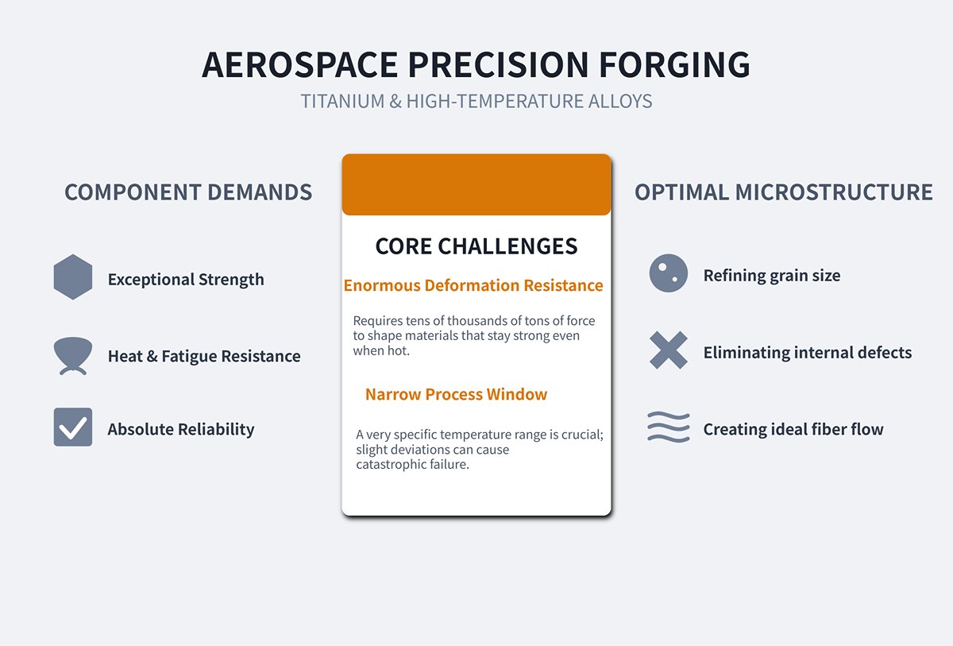Click the hexagon icon beside Exceptional Strength
953x646 pixels.
tap(73, 277)
